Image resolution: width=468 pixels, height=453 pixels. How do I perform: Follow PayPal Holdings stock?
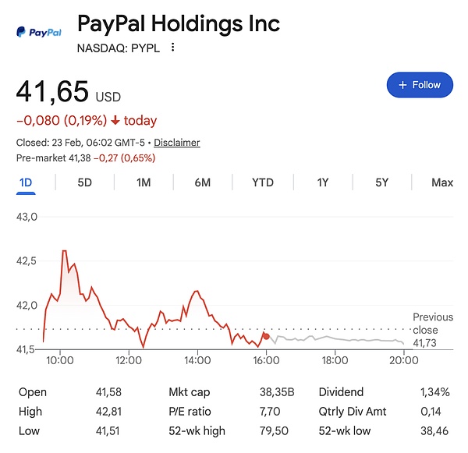420,85
